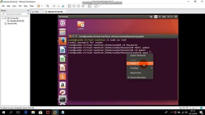
Task: Choose Paste from the terminal context menu
Action: pos(140,64)
